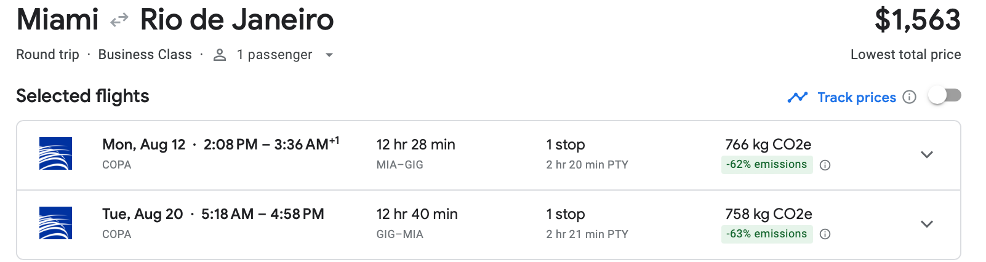Click the 2 hr 20 min PTY layover text
This screenshot has width=986, height=262.
pos(587,165)
